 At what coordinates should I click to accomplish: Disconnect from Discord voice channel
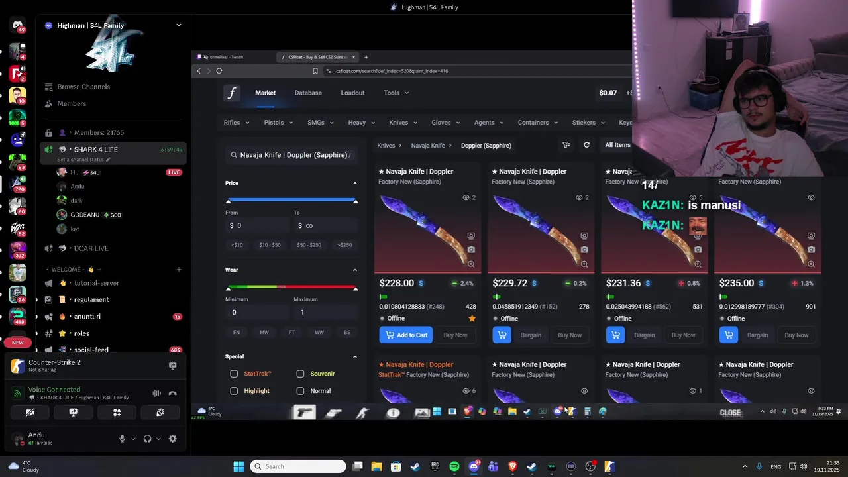tap(173, 393)
